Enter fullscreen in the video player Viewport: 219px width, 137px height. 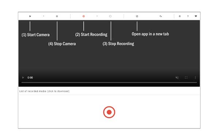[x=186, y=78]
